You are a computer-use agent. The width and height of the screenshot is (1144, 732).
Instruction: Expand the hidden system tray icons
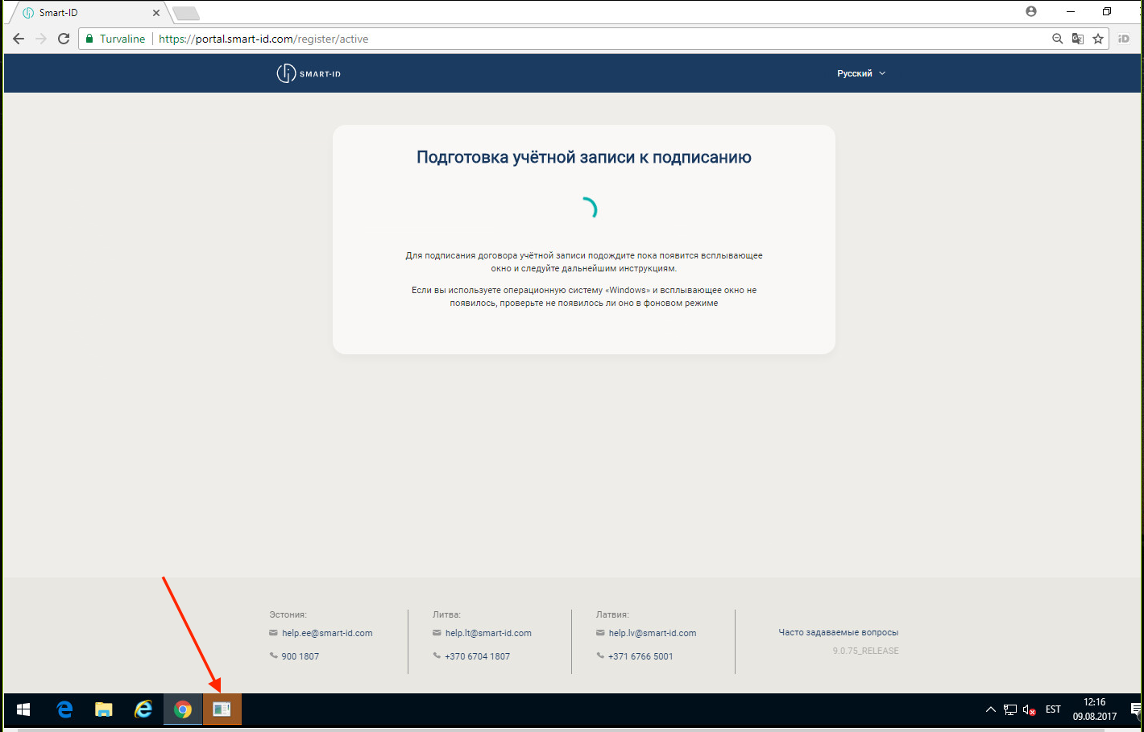click(990, 709)
